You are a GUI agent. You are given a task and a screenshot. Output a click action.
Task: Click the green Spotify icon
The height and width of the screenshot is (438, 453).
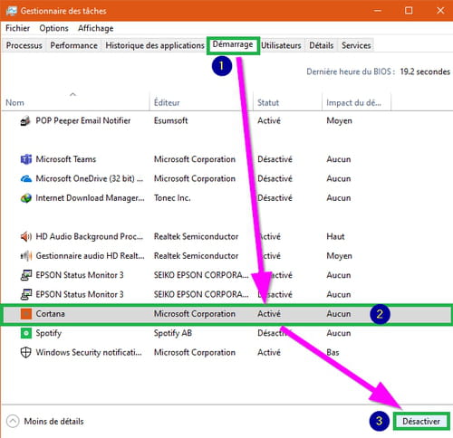point(26,333)
